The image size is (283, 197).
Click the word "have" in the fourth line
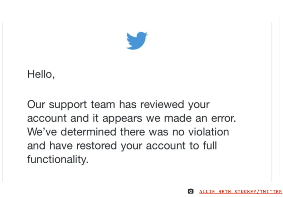coord(61,146)
